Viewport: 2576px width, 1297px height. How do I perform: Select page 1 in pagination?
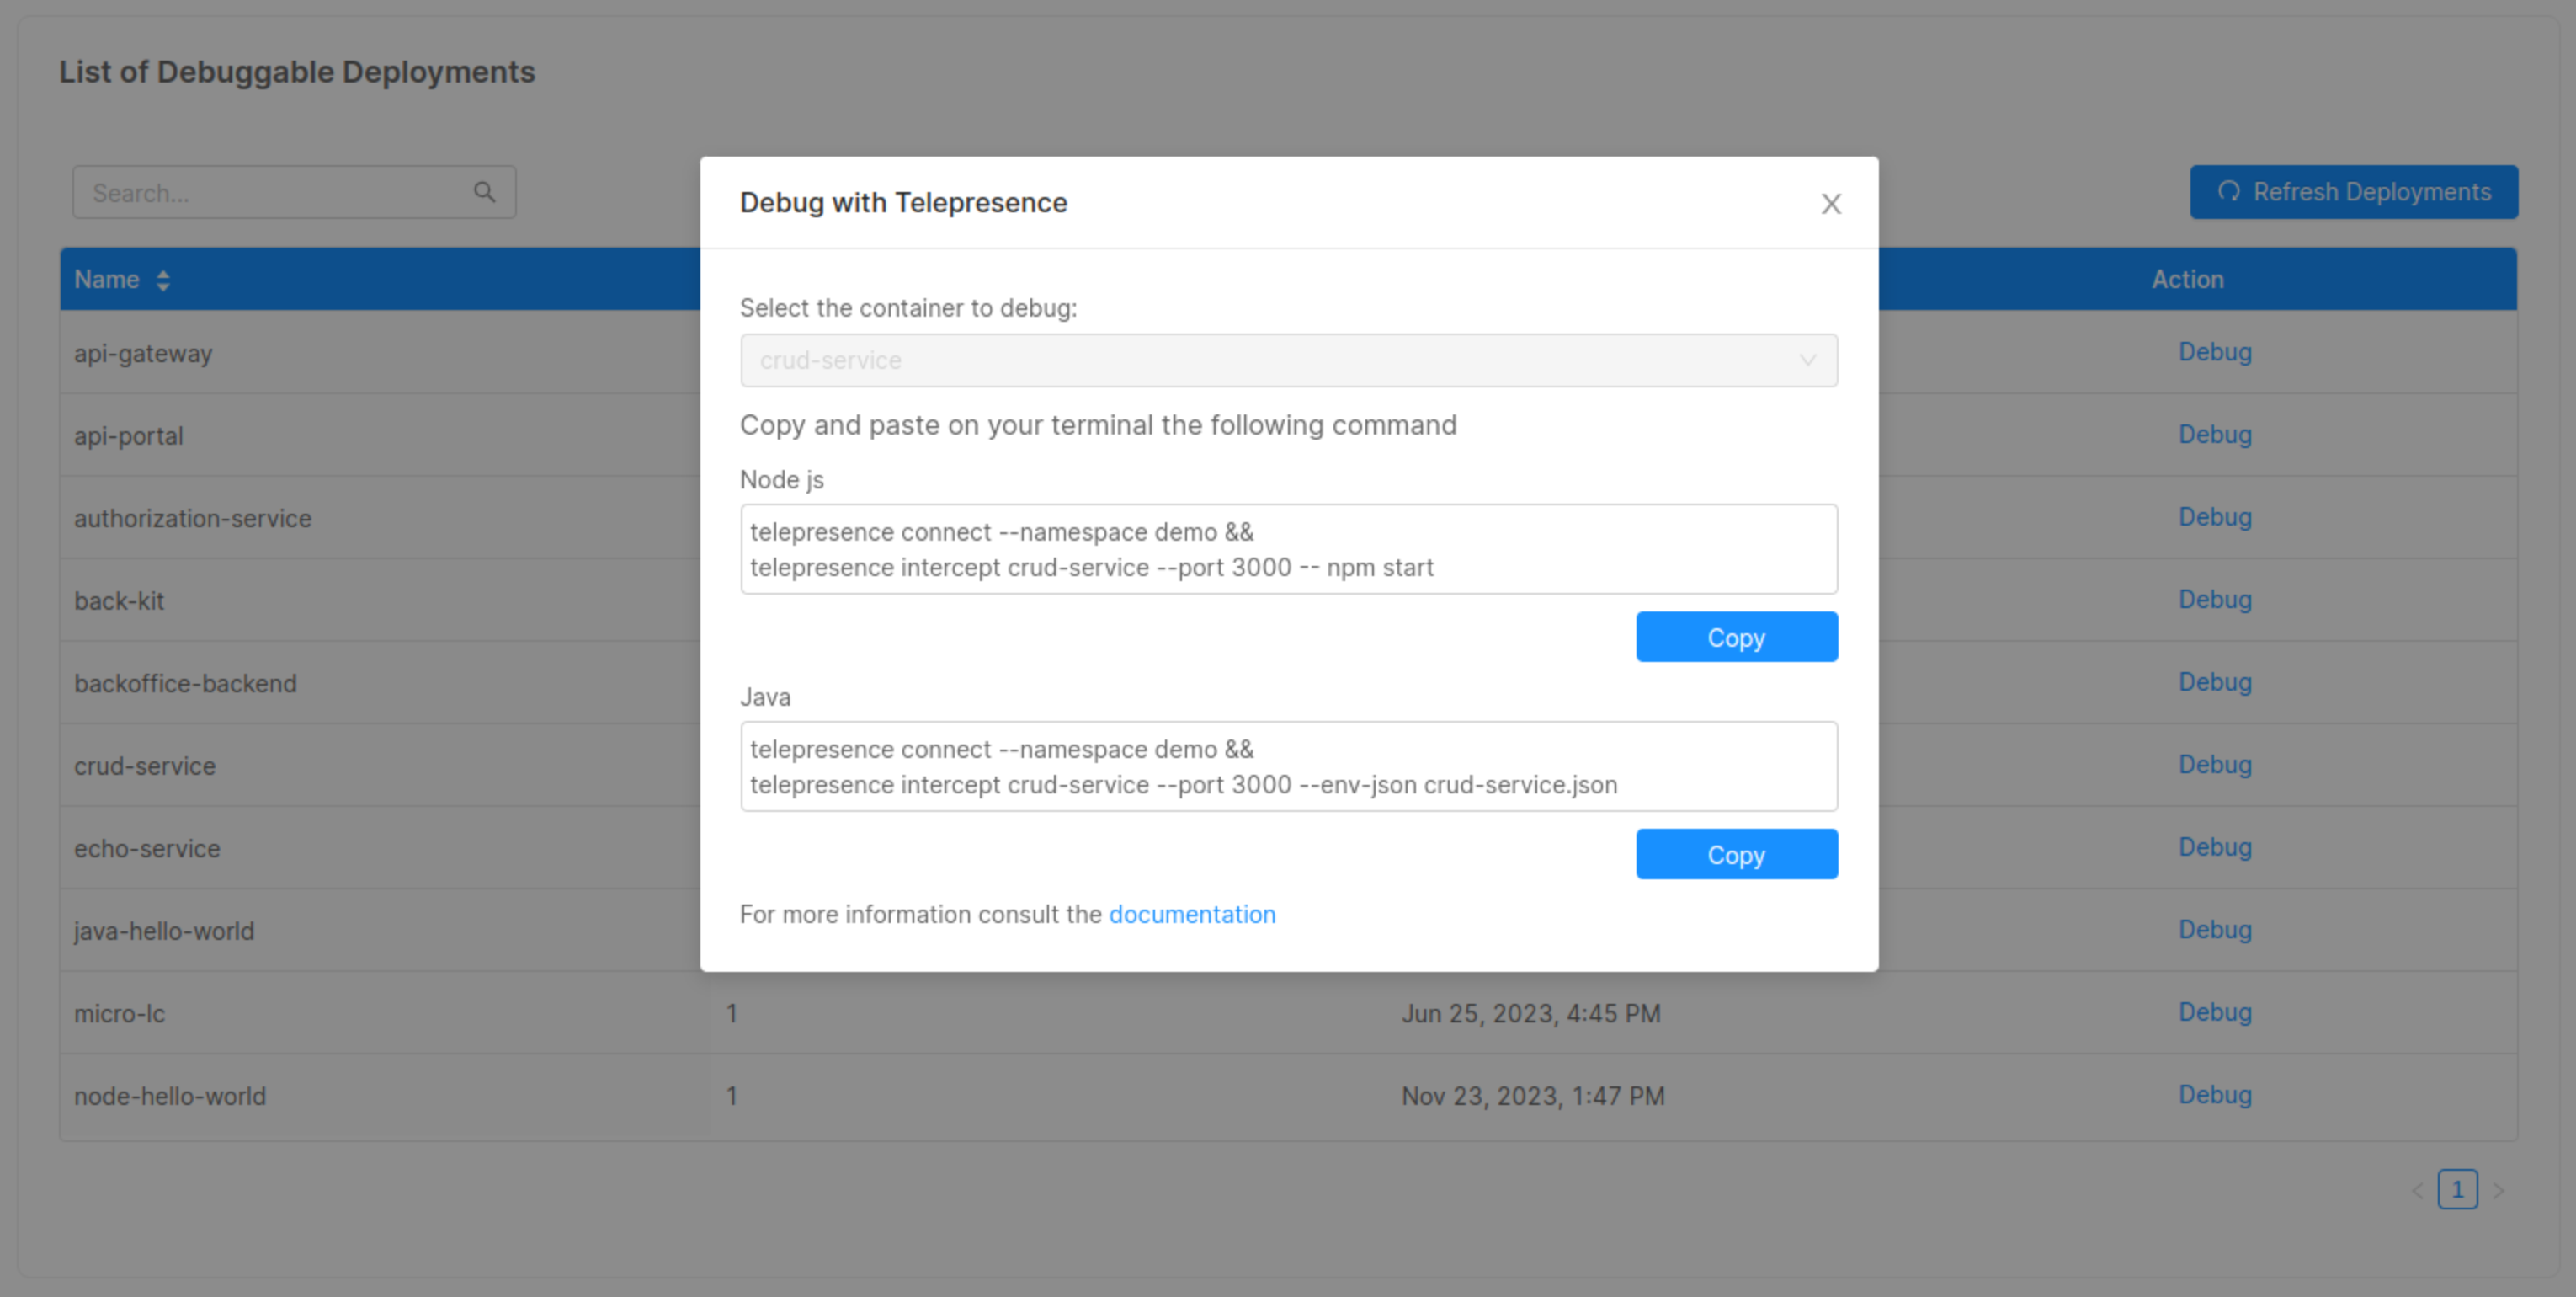[x=2457, y=1190]
